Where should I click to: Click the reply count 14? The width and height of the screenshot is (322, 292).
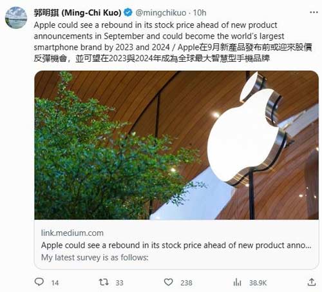point(55,283)
